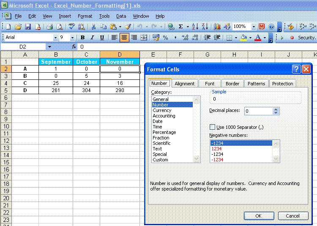Viewport: 317px width, 226px height.
Task: Open the Font Color dropdown arrow
Action: 265,38
